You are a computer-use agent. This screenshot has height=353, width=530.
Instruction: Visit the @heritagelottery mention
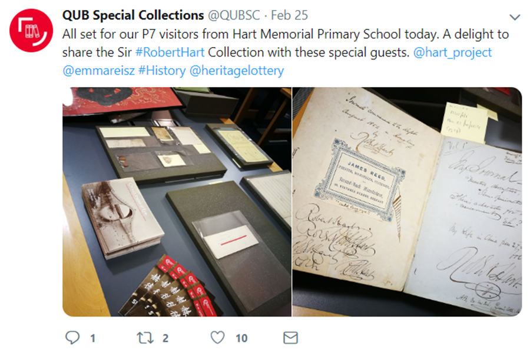click(x=237, y=71)
